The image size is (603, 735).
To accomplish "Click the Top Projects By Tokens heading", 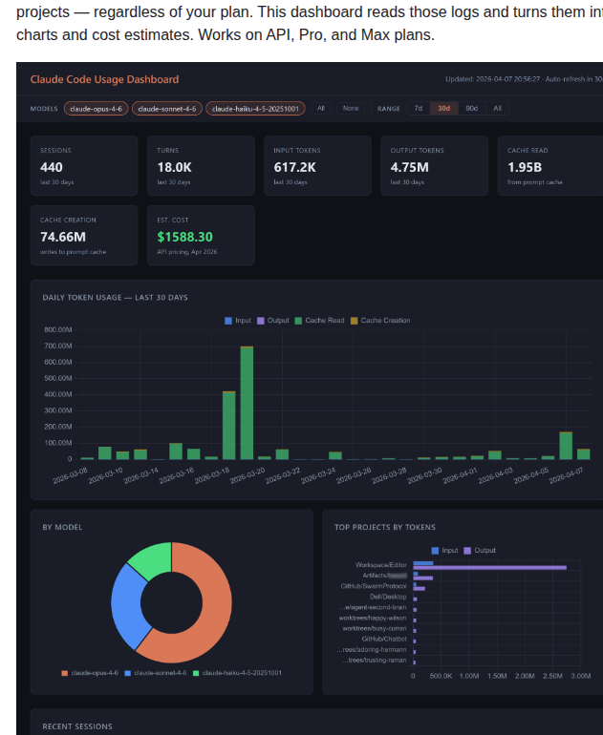I will (x=385, y=527).
